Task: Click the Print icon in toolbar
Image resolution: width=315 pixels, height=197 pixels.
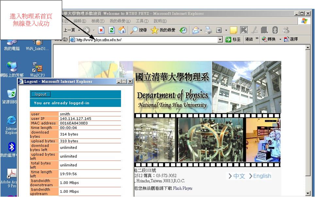Action: (208, 30)
